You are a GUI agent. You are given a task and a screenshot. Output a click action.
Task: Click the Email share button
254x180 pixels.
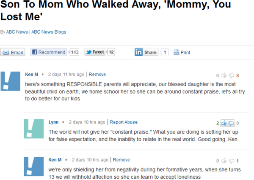point(13,52)
